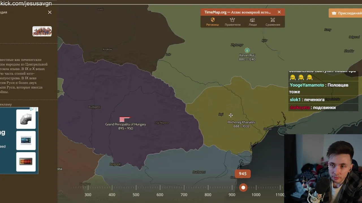This screenshot has width=362, height=203.
Task: Click the Lviv city label
Action: pyautogui.click(x=169, y=54)
